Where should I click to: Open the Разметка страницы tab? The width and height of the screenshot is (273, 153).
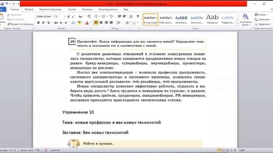click(x=50, y=9)
